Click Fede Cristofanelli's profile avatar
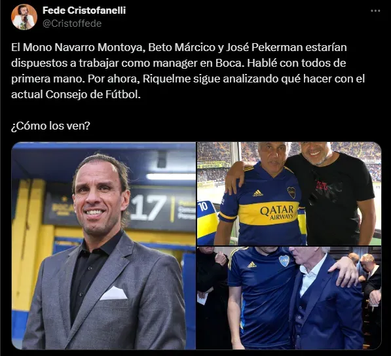The width and height of the screenshot is (391, 356). 24,17
